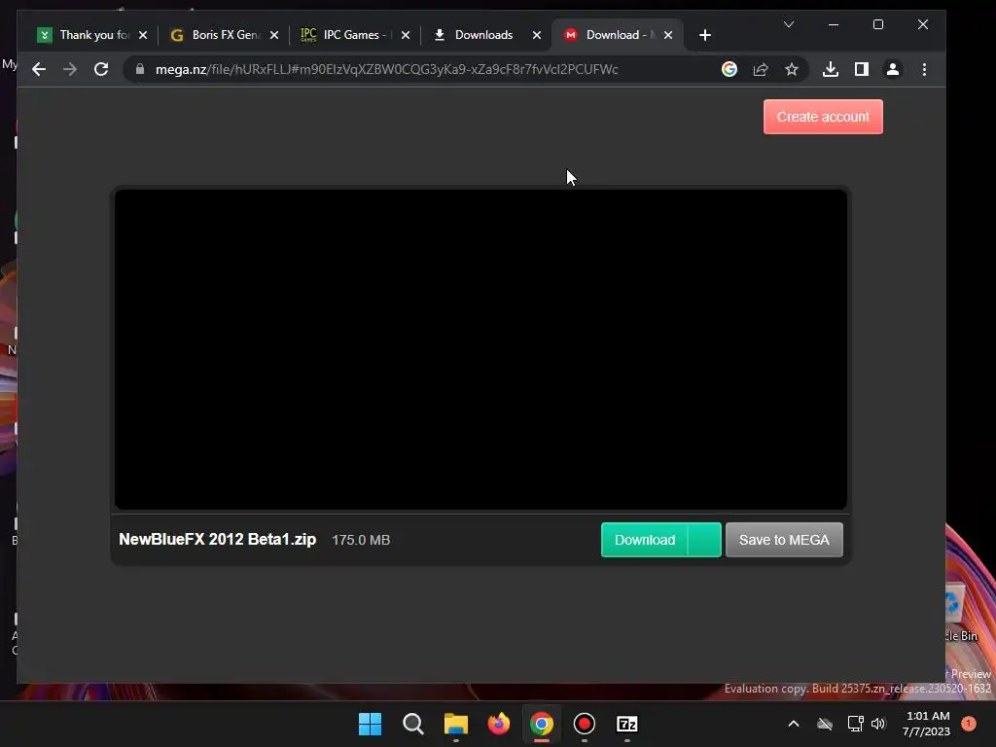Show hidden tray icons chevron
996x747 pixels.
(794, 724)
